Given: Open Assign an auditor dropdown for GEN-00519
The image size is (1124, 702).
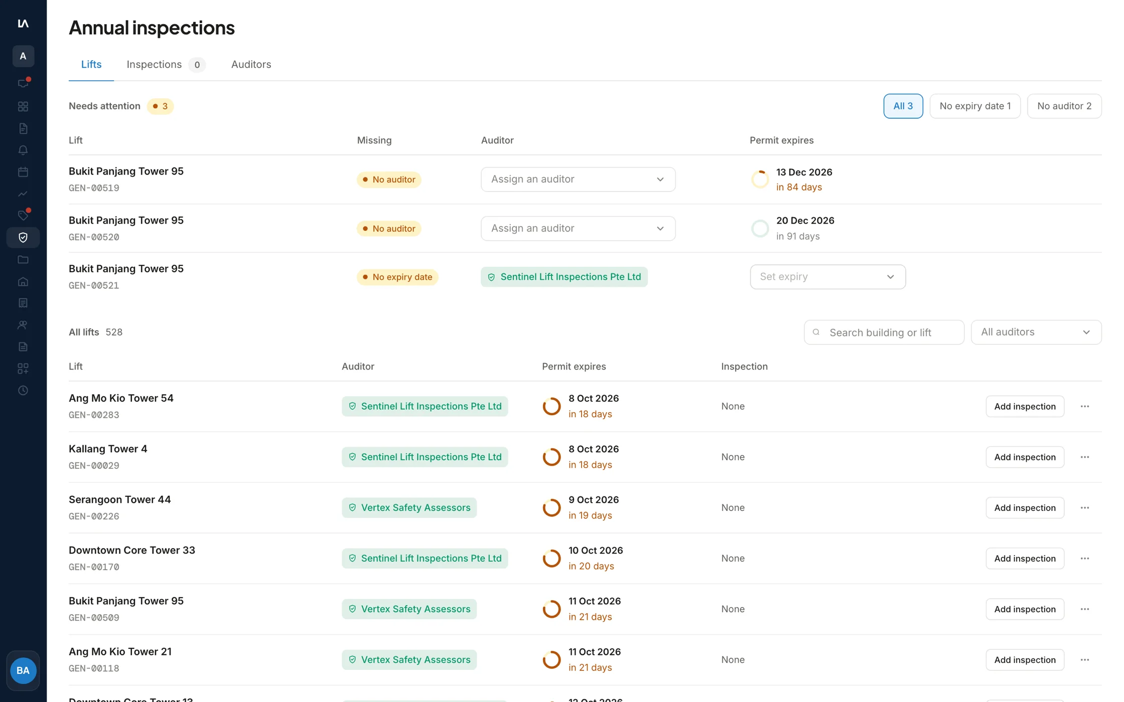Looking at the screenshot, I should point(578,179).
